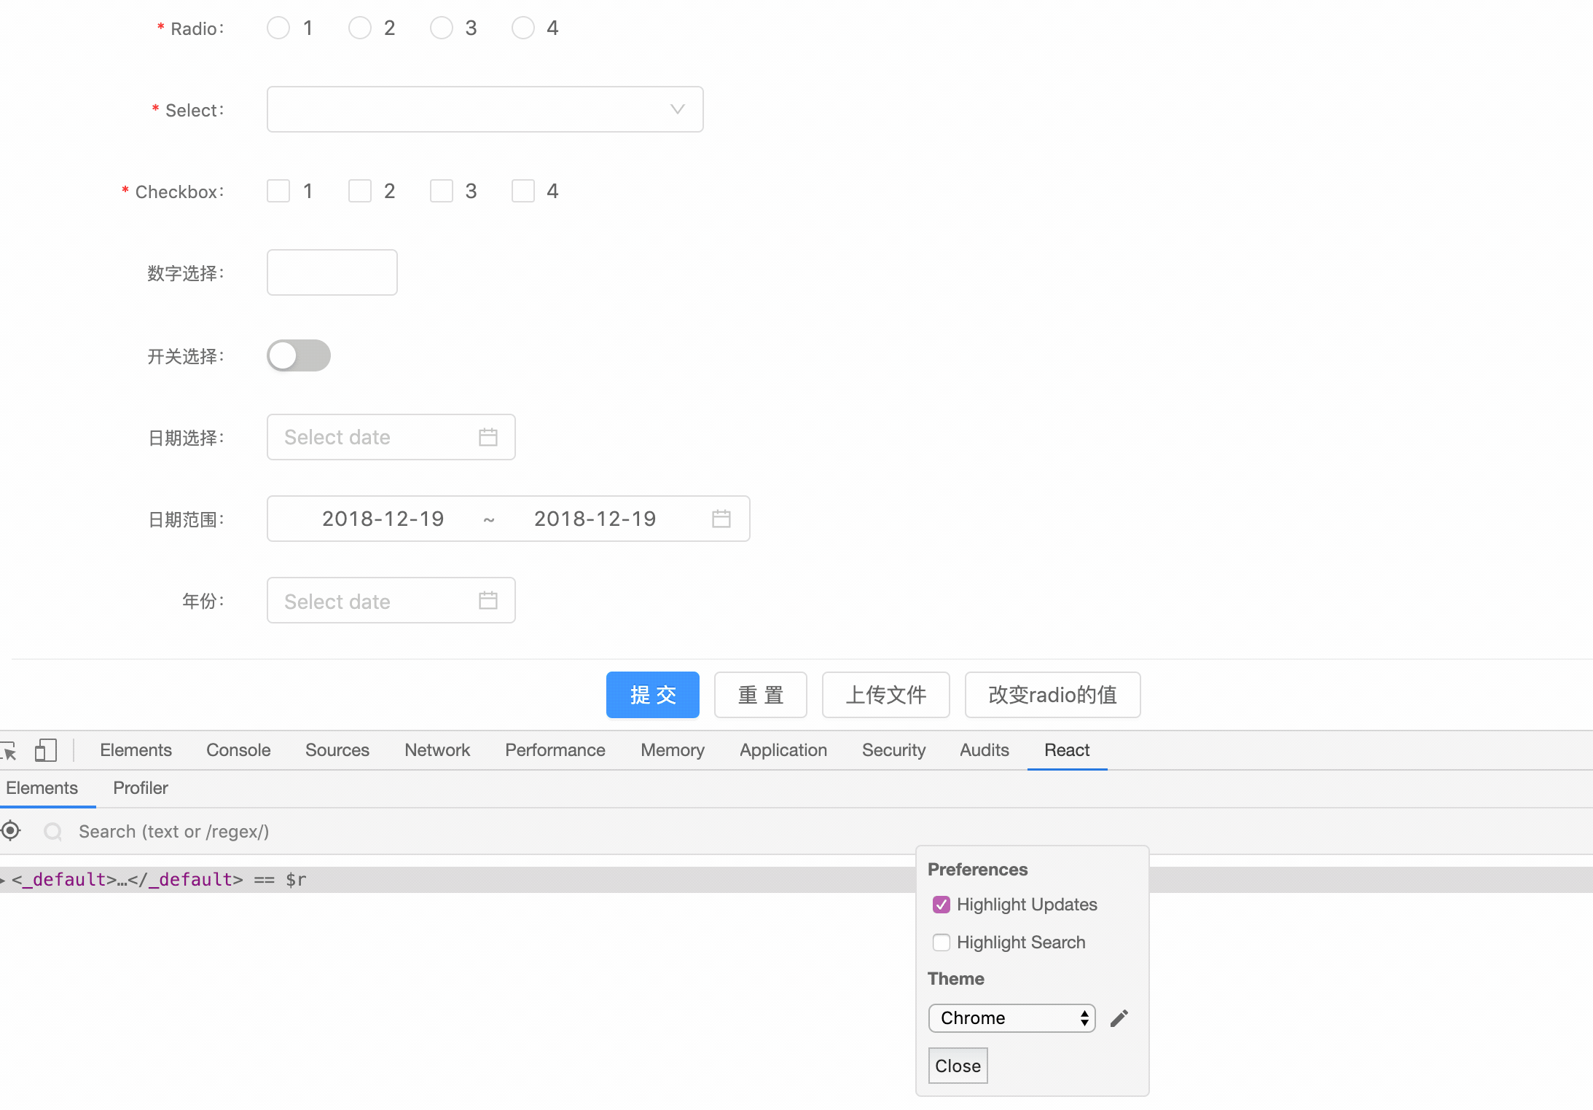Open the Network devtools tab
This screenshot has width=1593, height=1110.
tap(437, 750)
